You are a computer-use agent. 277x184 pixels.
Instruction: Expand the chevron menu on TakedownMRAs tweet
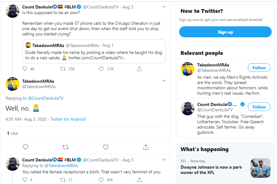(164, 81)
